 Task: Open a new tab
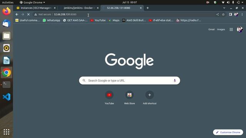148,8
